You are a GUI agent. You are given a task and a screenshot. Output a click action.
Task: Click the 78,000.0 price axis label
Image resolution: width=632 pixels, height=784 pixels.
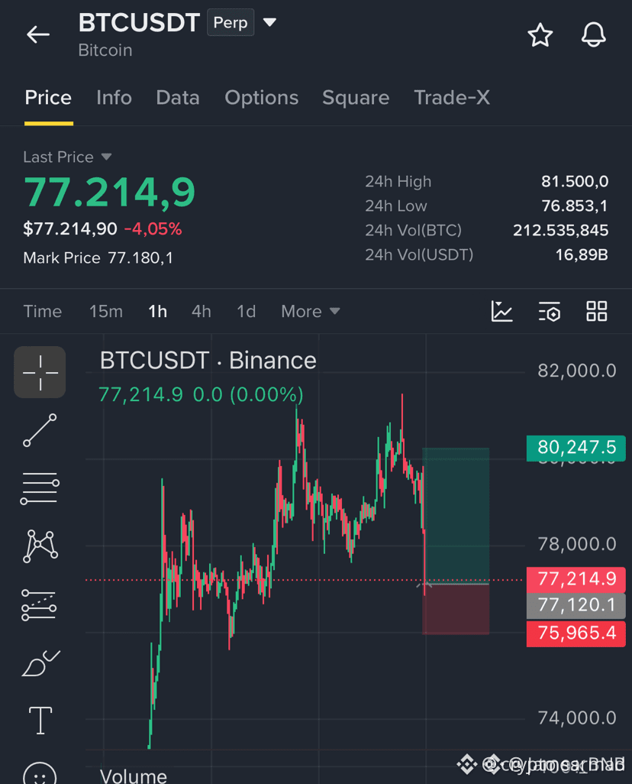coord(577,544)
